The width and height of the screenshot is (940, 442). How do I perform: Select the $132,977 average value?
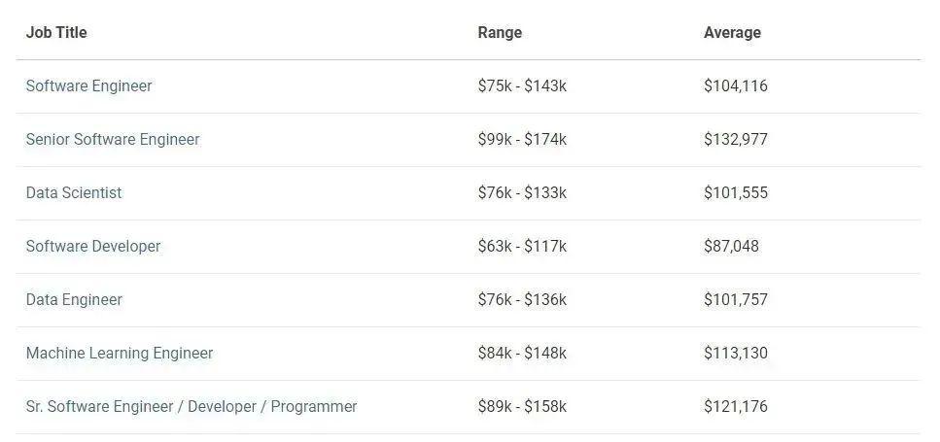pyautogui.click(x=736, y=140)
